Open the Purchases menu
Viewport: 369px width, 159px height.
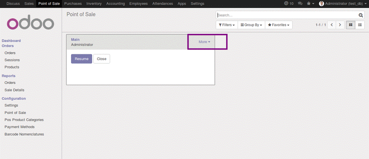click(x=73, y=4)
